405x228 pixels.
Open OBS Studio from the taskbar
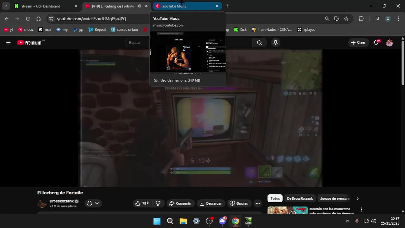tap(209, 221)
